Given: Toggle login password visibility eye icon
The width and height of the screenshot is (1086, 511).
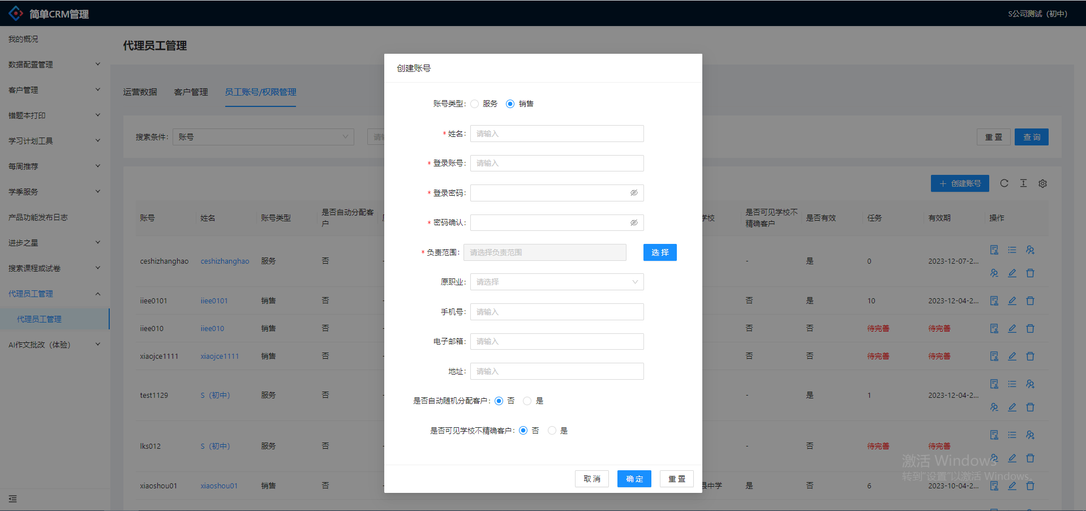Looking at the screenshot, I should coord(634,193).
